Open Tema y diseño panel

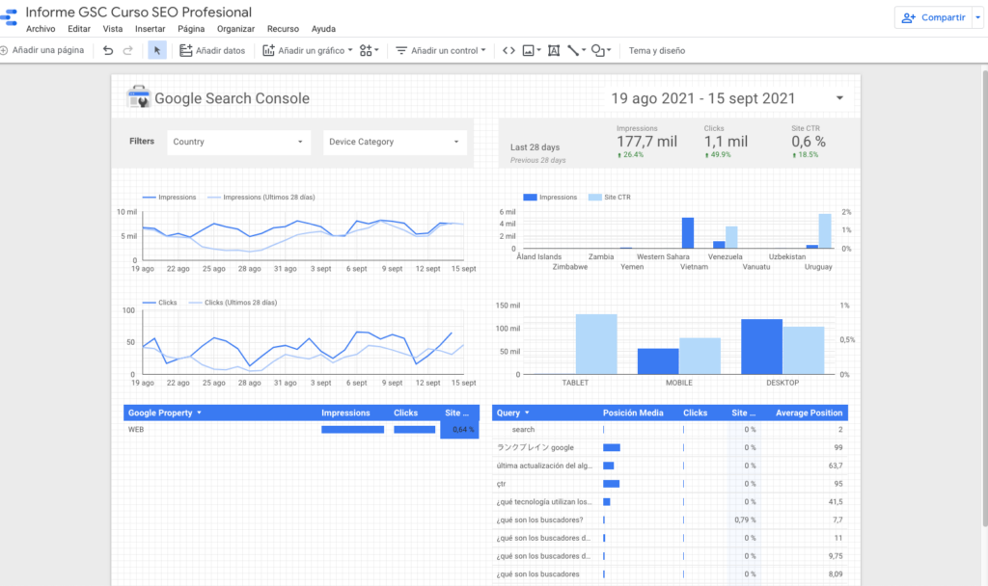pos(656,50)
